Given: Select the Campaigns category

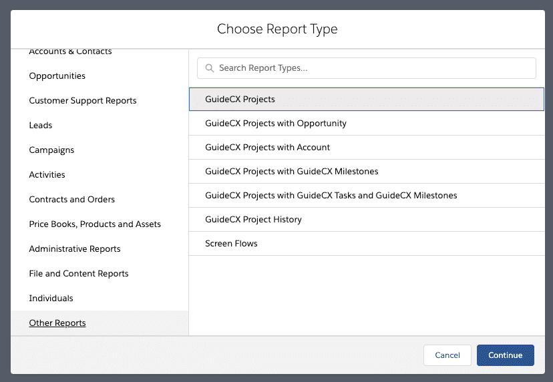Looking at the screenshot, I should tap(51, 150).
